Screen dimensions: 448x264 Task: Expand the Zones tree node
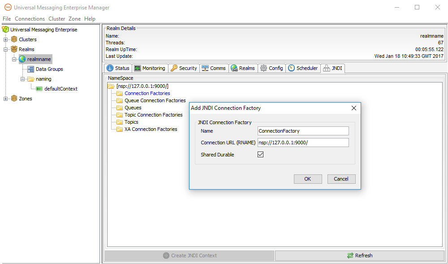[5, 99]
